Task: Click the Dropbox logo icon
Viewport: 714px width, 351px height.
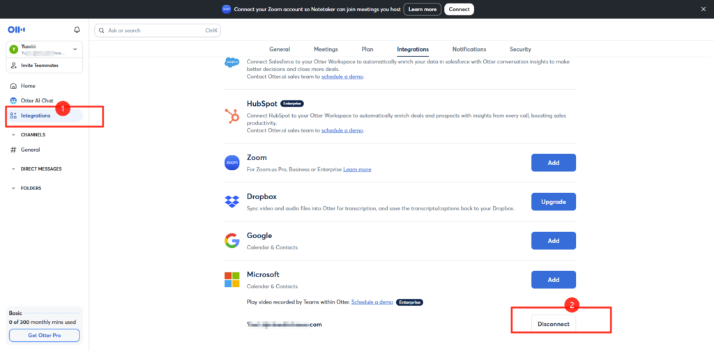Action: tap(232, 202)
